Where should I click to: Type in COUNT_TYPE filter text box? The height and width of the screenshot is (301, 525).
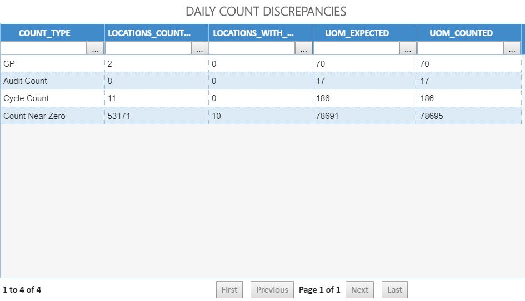pos(44,49)
